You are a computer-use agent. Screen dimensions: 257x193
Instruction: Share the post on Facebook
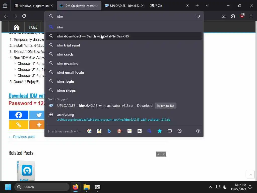pyautogui.click(x=19, y=115)
